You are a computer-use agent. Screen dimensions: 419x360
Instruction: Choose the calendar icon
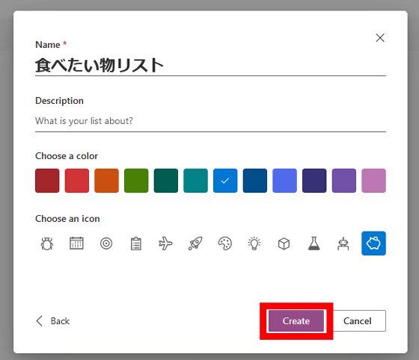click(x=76, y=243)
